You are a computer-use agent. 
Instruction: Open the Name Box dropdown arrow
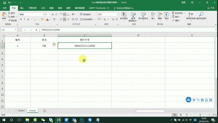pos(15,30)
